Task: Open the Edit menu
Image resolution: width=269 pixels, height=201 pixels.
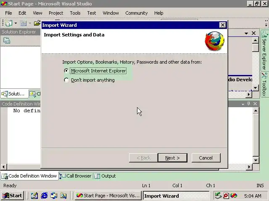Action: [x=22, y=13]
